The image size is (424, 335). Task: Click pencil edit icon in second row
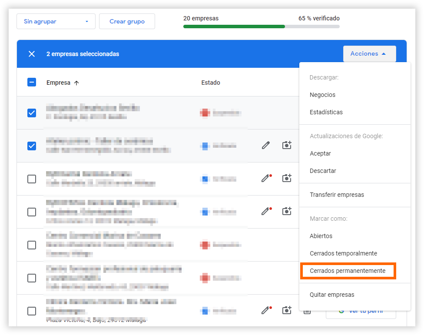coord(265,145)
